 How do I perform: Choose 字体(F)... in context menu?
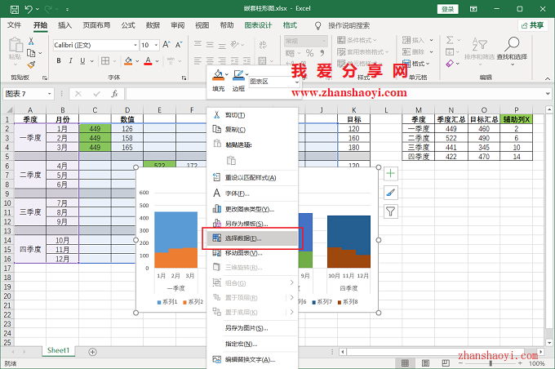(x=251, y=193)
